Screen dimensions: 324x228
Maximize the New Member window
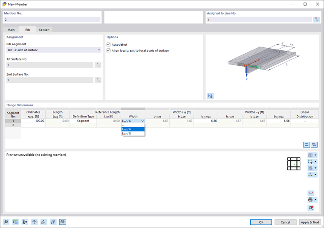point(305,4)
